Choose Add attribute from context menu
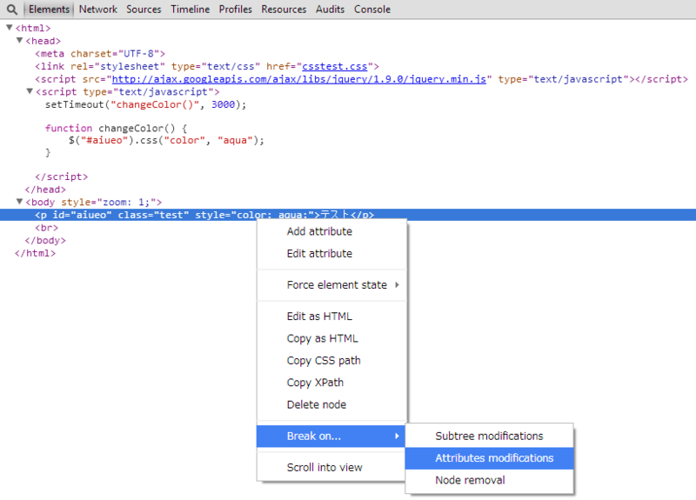The width and height of the screenshot is (696, 500). pyautogui.click(x=331, y=231)
